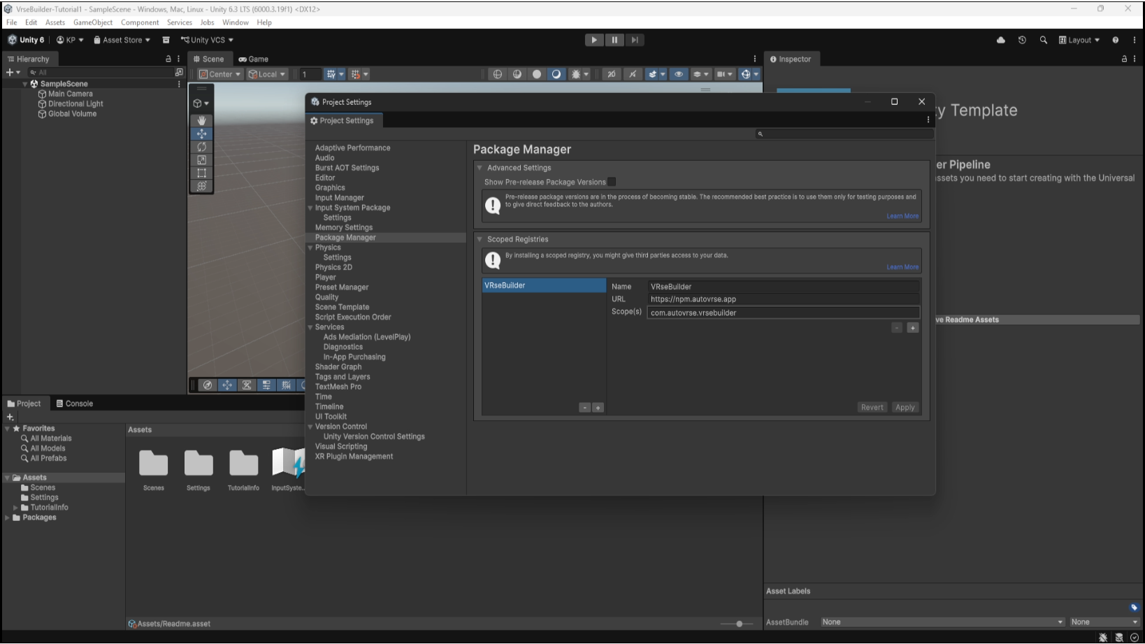Image resolution: width=1145 pixels, height=644 pixels.
Task: Add another scope with plus button
Action: [913, 328]
